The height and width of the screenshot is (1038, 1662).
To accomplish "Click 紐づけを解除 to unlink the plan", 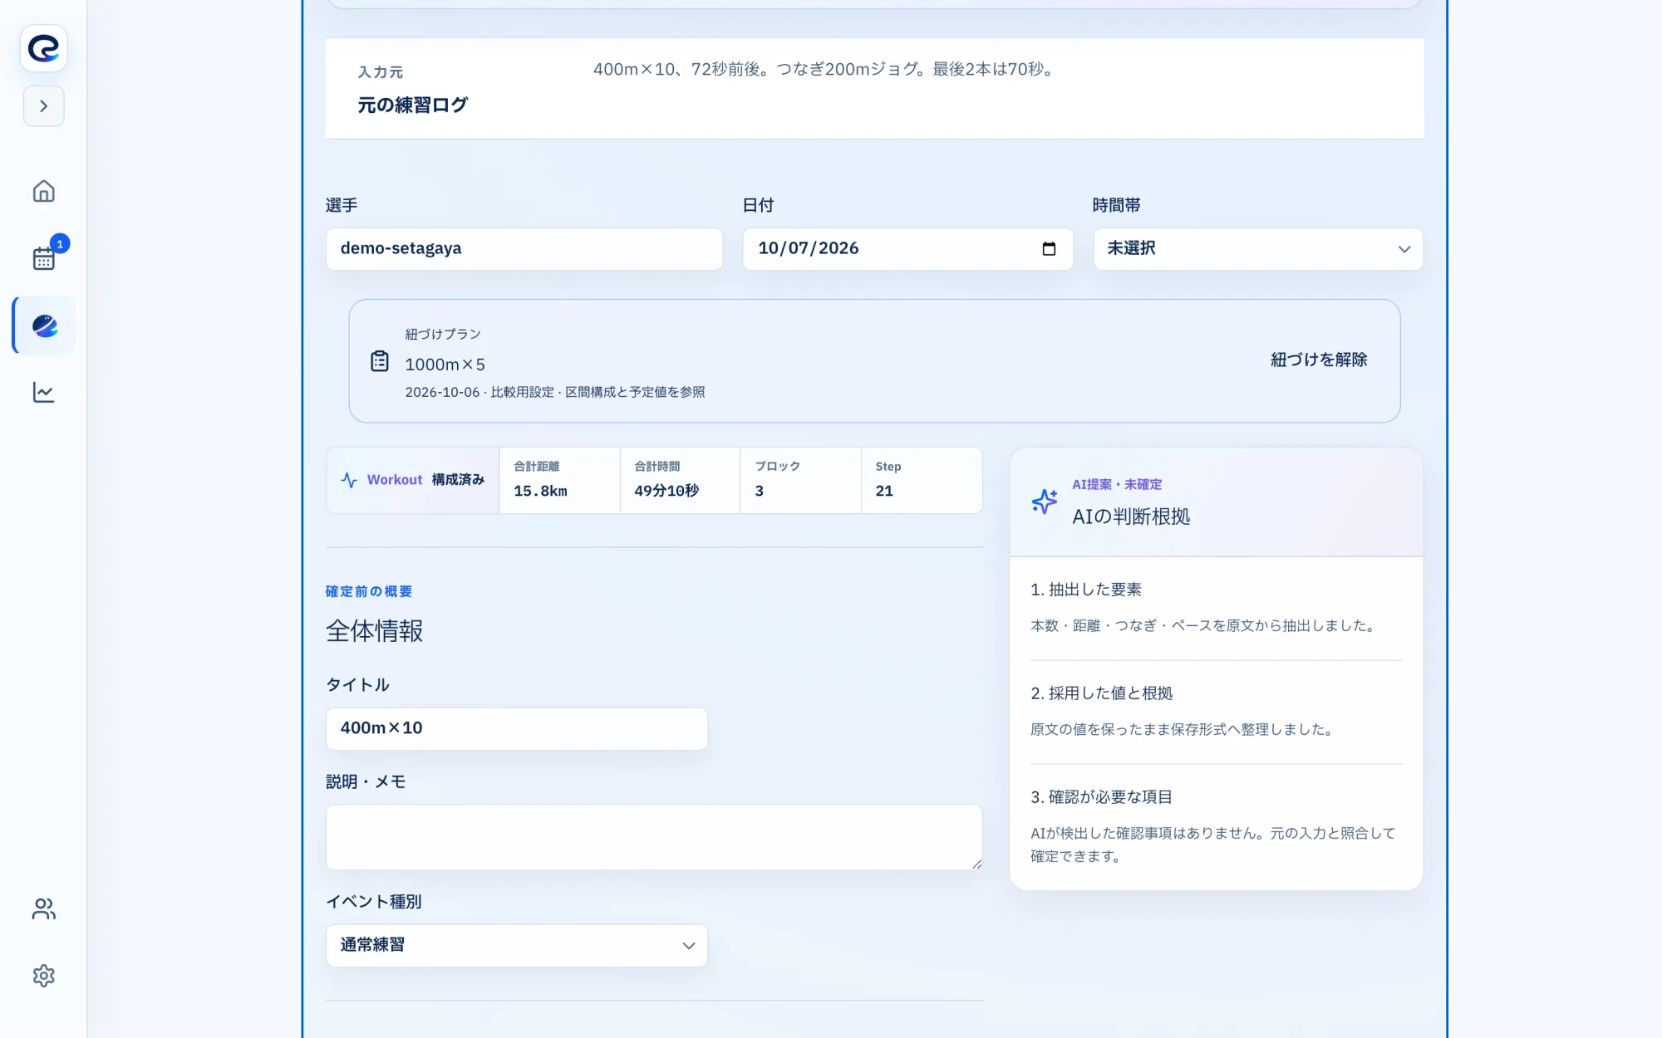I will (x=1319, y=360).
